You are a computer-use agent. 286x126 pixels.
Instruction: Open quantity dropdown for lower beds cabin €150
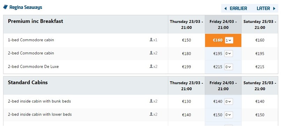point(228,115)
